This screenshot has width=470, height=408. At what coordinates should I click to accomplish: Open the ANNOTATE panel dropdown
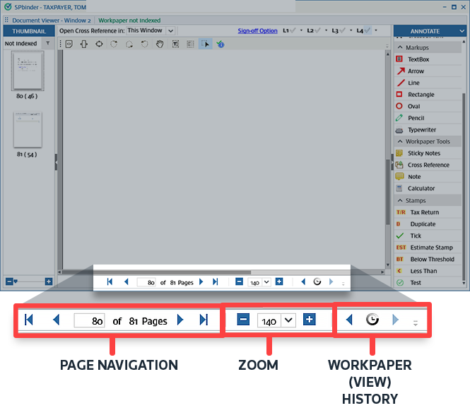462,31
